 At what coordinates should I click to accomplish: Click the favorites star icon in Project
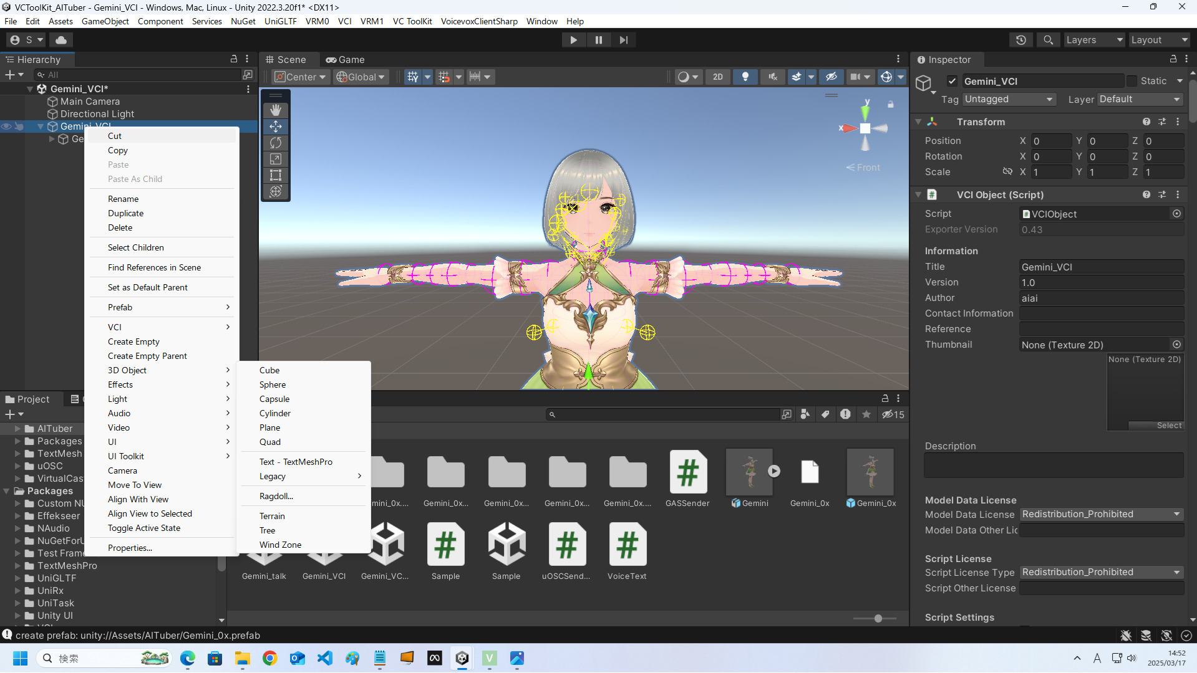(866, 414)
